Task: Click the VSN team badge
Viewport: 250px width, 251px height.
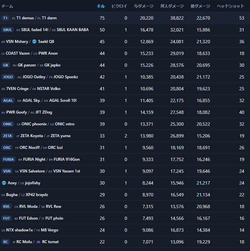Action: [7, 171]
